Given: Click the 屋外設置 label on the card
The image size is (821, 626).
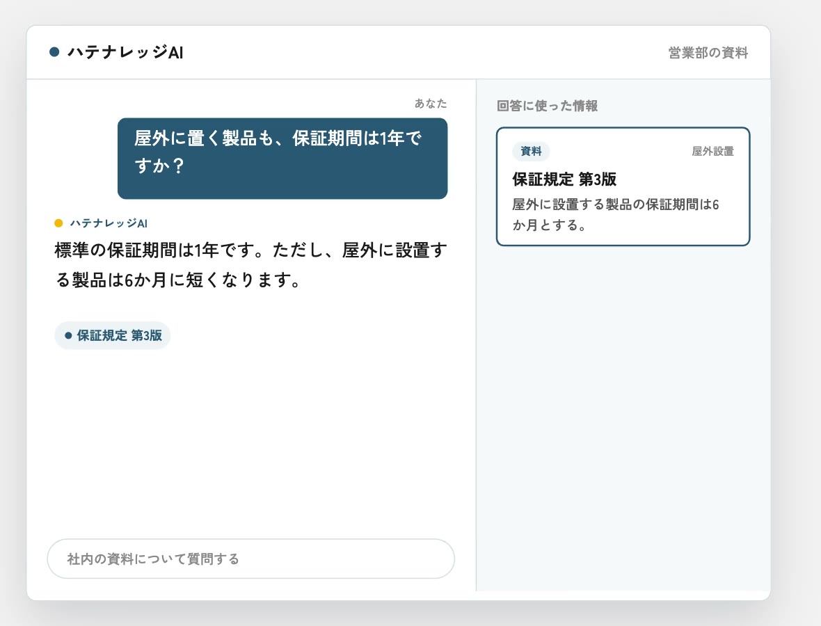Looking at the screenshot, I should [x=712, y=151].
